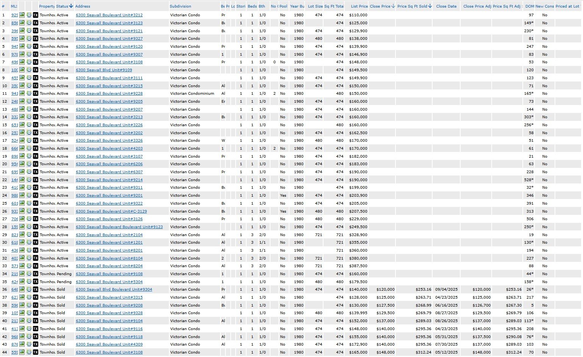Click the Close Price sort arrow
The height and width of the screenshot is (357, 583).
(x=393, y=6)
